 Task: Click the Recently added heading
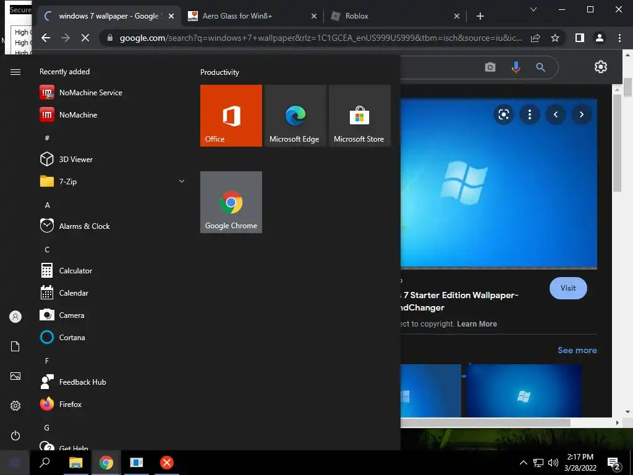[64, 72]
